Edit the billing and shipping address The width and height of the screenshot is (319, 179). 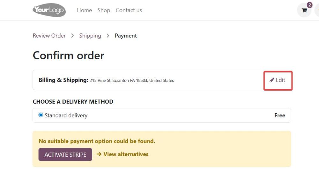pyautogui.click(x=278, y=80)
